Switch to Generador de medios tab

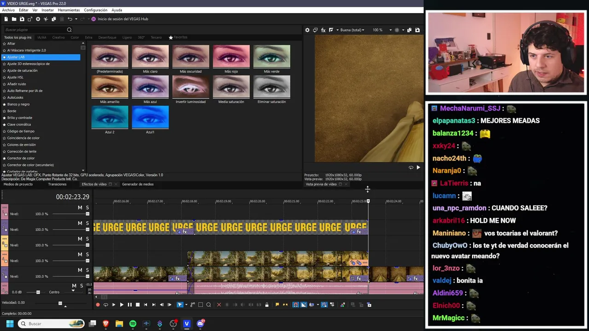(x=138, y=184)
